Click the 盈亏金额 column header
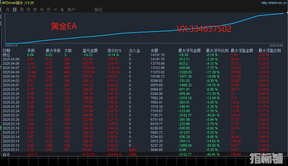The height and width of the screenshot is (166, 288). 90,51
